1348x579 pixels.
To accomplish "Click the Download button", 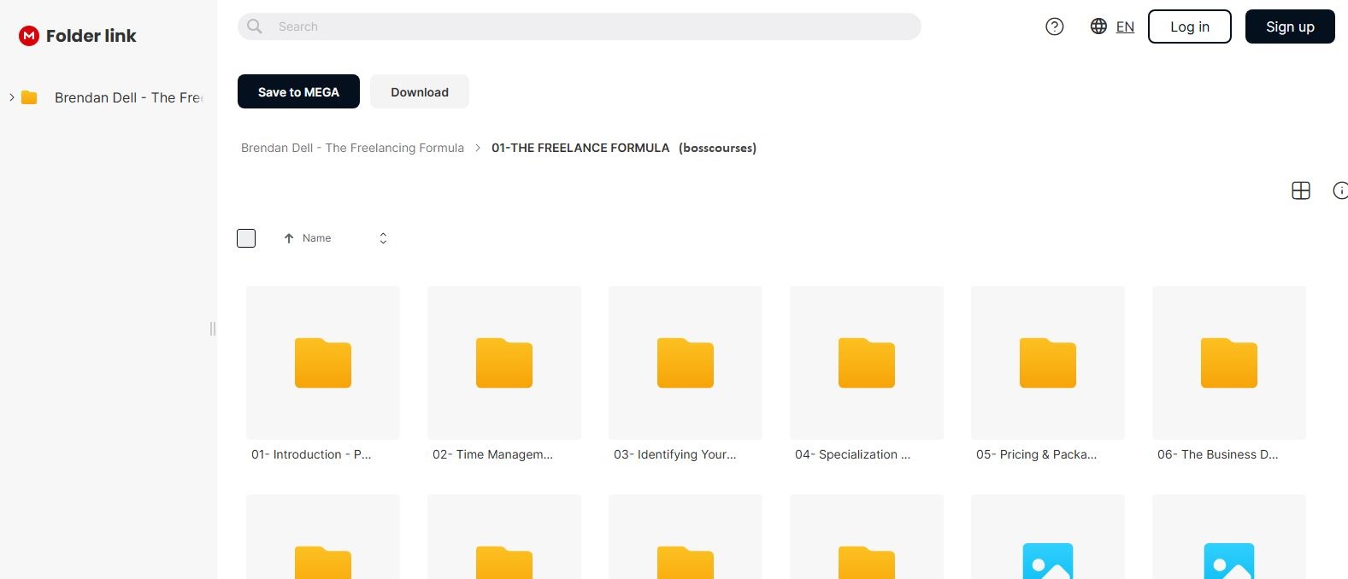I will pyautogui.click(x=419, y=92).
